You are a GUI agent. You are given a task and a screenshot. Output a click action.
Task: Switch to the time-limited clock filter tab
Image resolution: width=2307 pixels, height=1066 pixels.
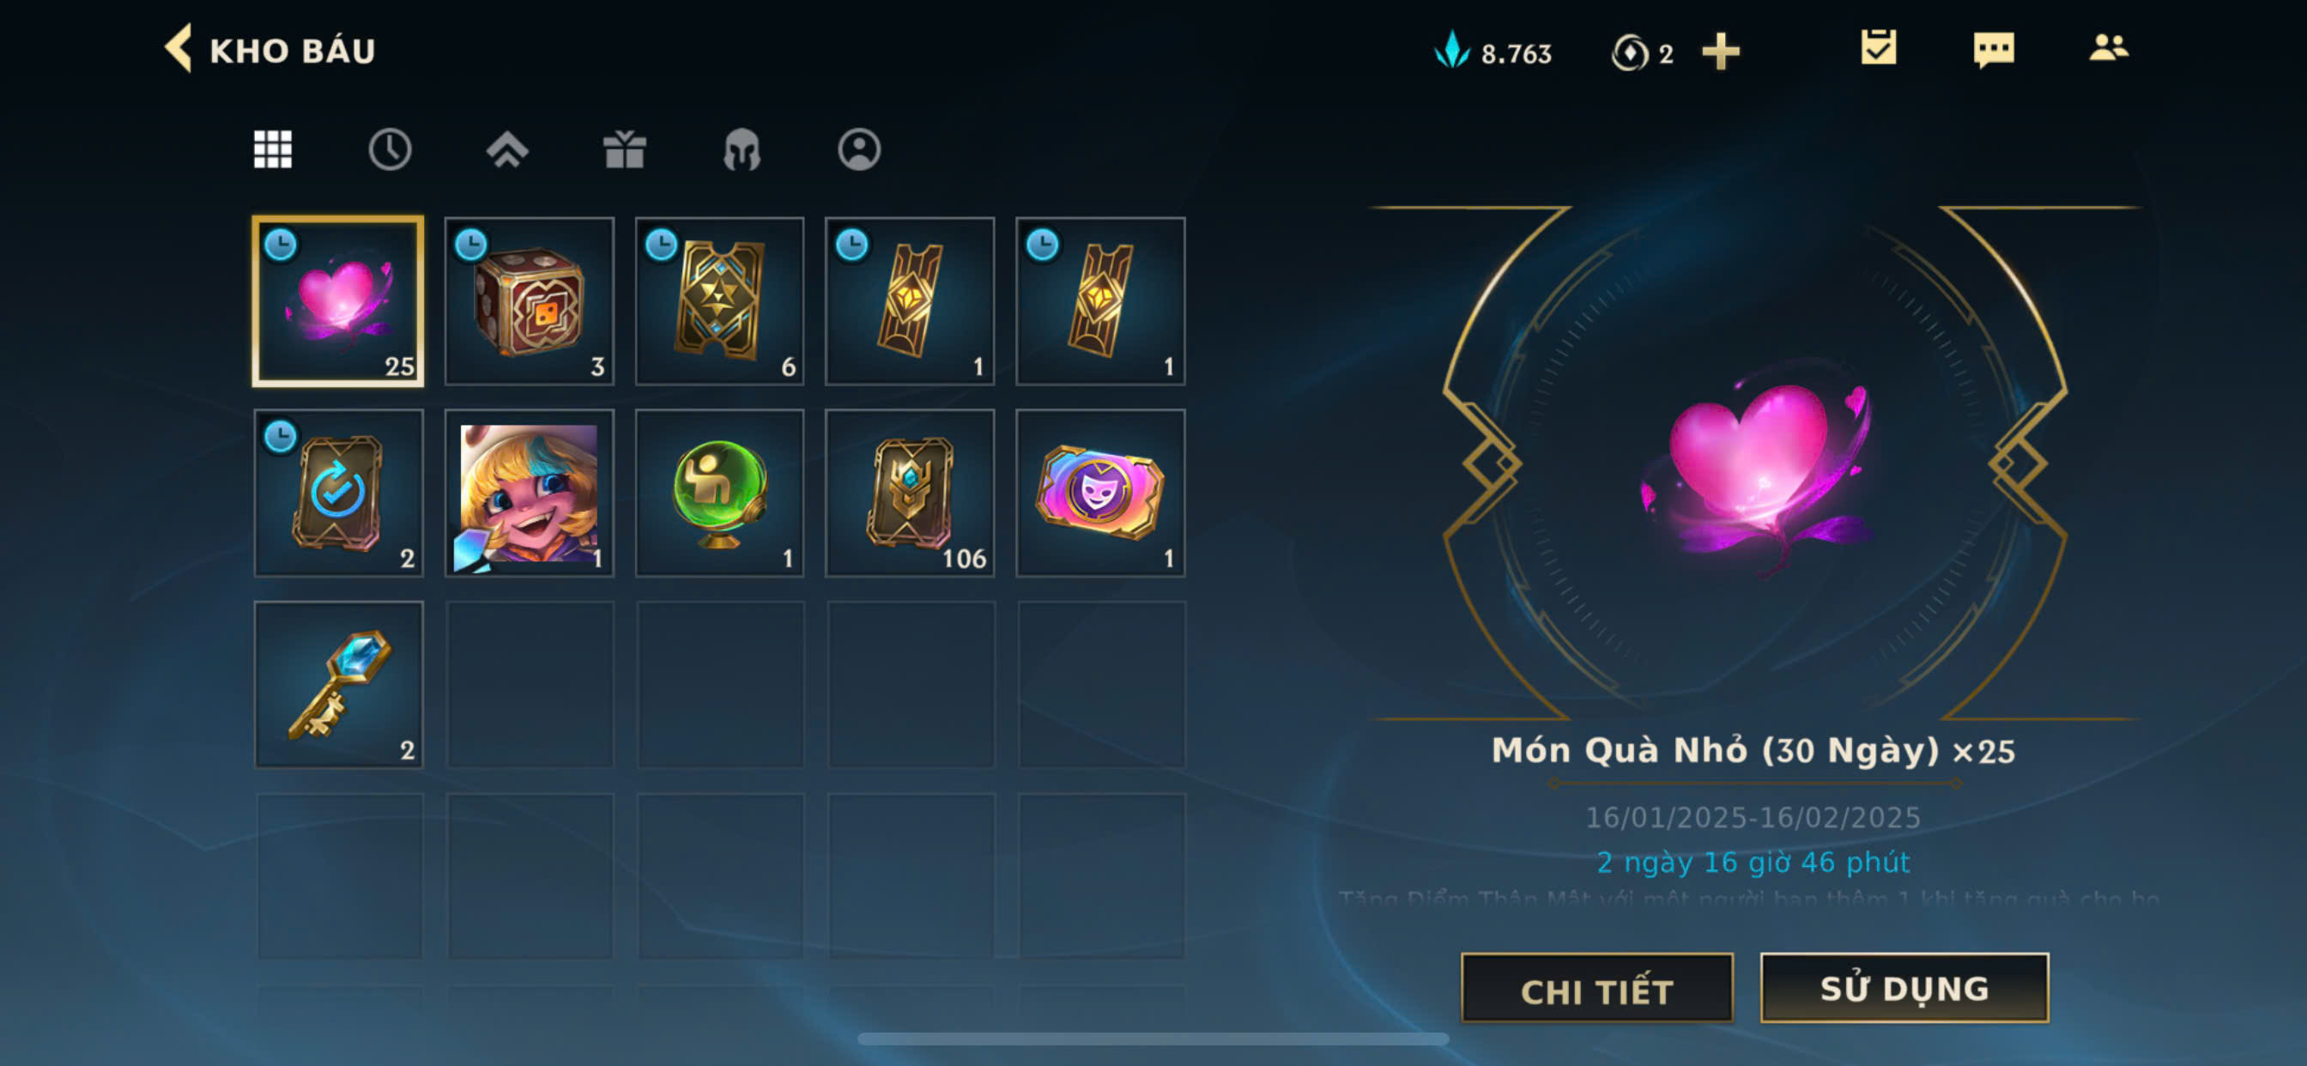point(390,149)
